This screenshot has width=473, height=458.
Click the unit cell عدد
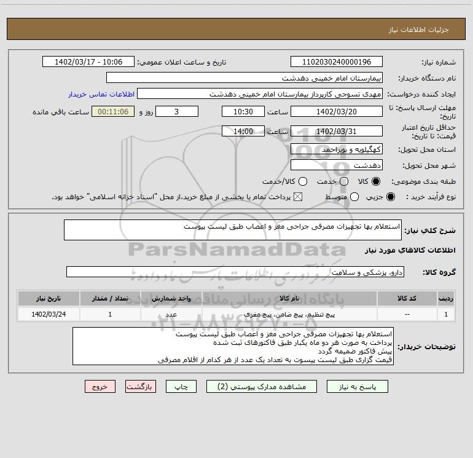point(171,314)
